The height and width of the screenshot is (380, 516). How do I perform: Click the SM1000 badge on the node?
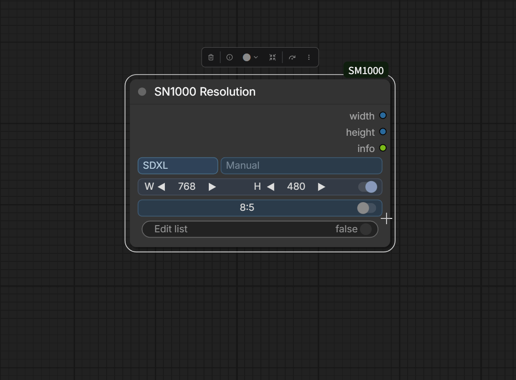pos(366,70)
